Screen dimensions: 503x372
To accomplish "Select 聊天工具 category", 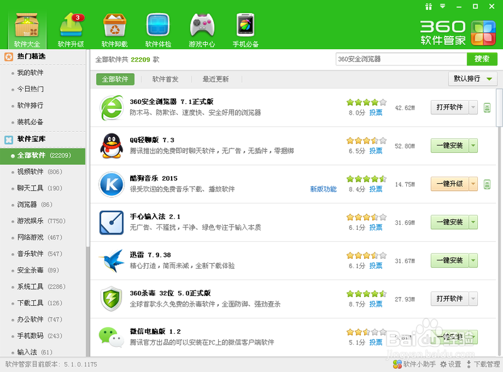I will [x=40, y=188].
